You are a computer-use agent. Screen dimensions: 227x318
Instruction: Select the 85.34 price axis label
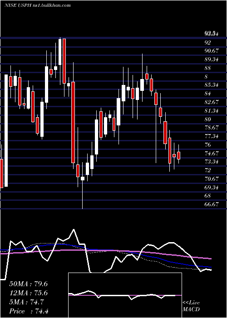pos(211,85)
